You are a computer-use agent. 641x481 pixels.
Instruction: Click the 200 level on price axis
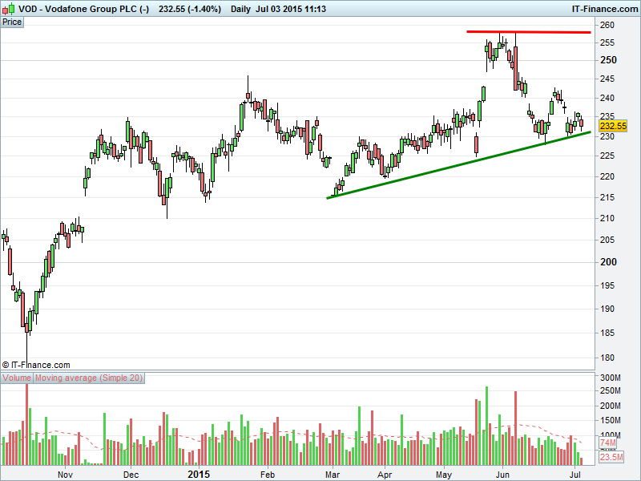[608, 262]
